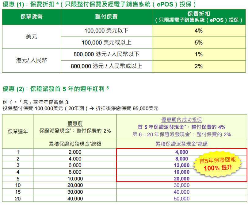Click the 4% discount cell
This screenshot has height=205, width=248.
pos(198,31)
